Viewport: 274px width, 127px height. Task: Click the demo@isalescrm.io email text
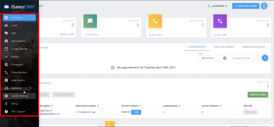(49, 114)
